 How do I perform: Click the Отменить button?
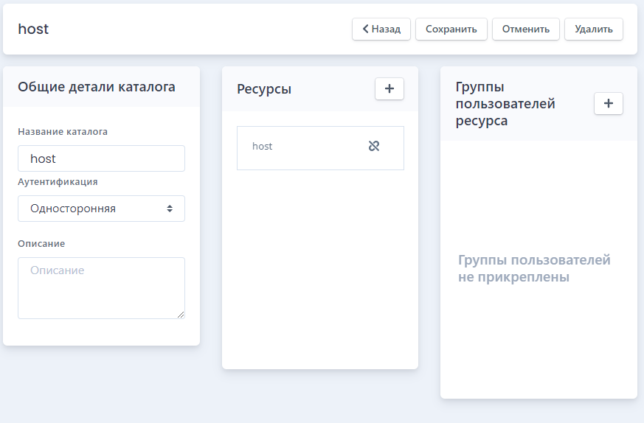coord(526,29)
